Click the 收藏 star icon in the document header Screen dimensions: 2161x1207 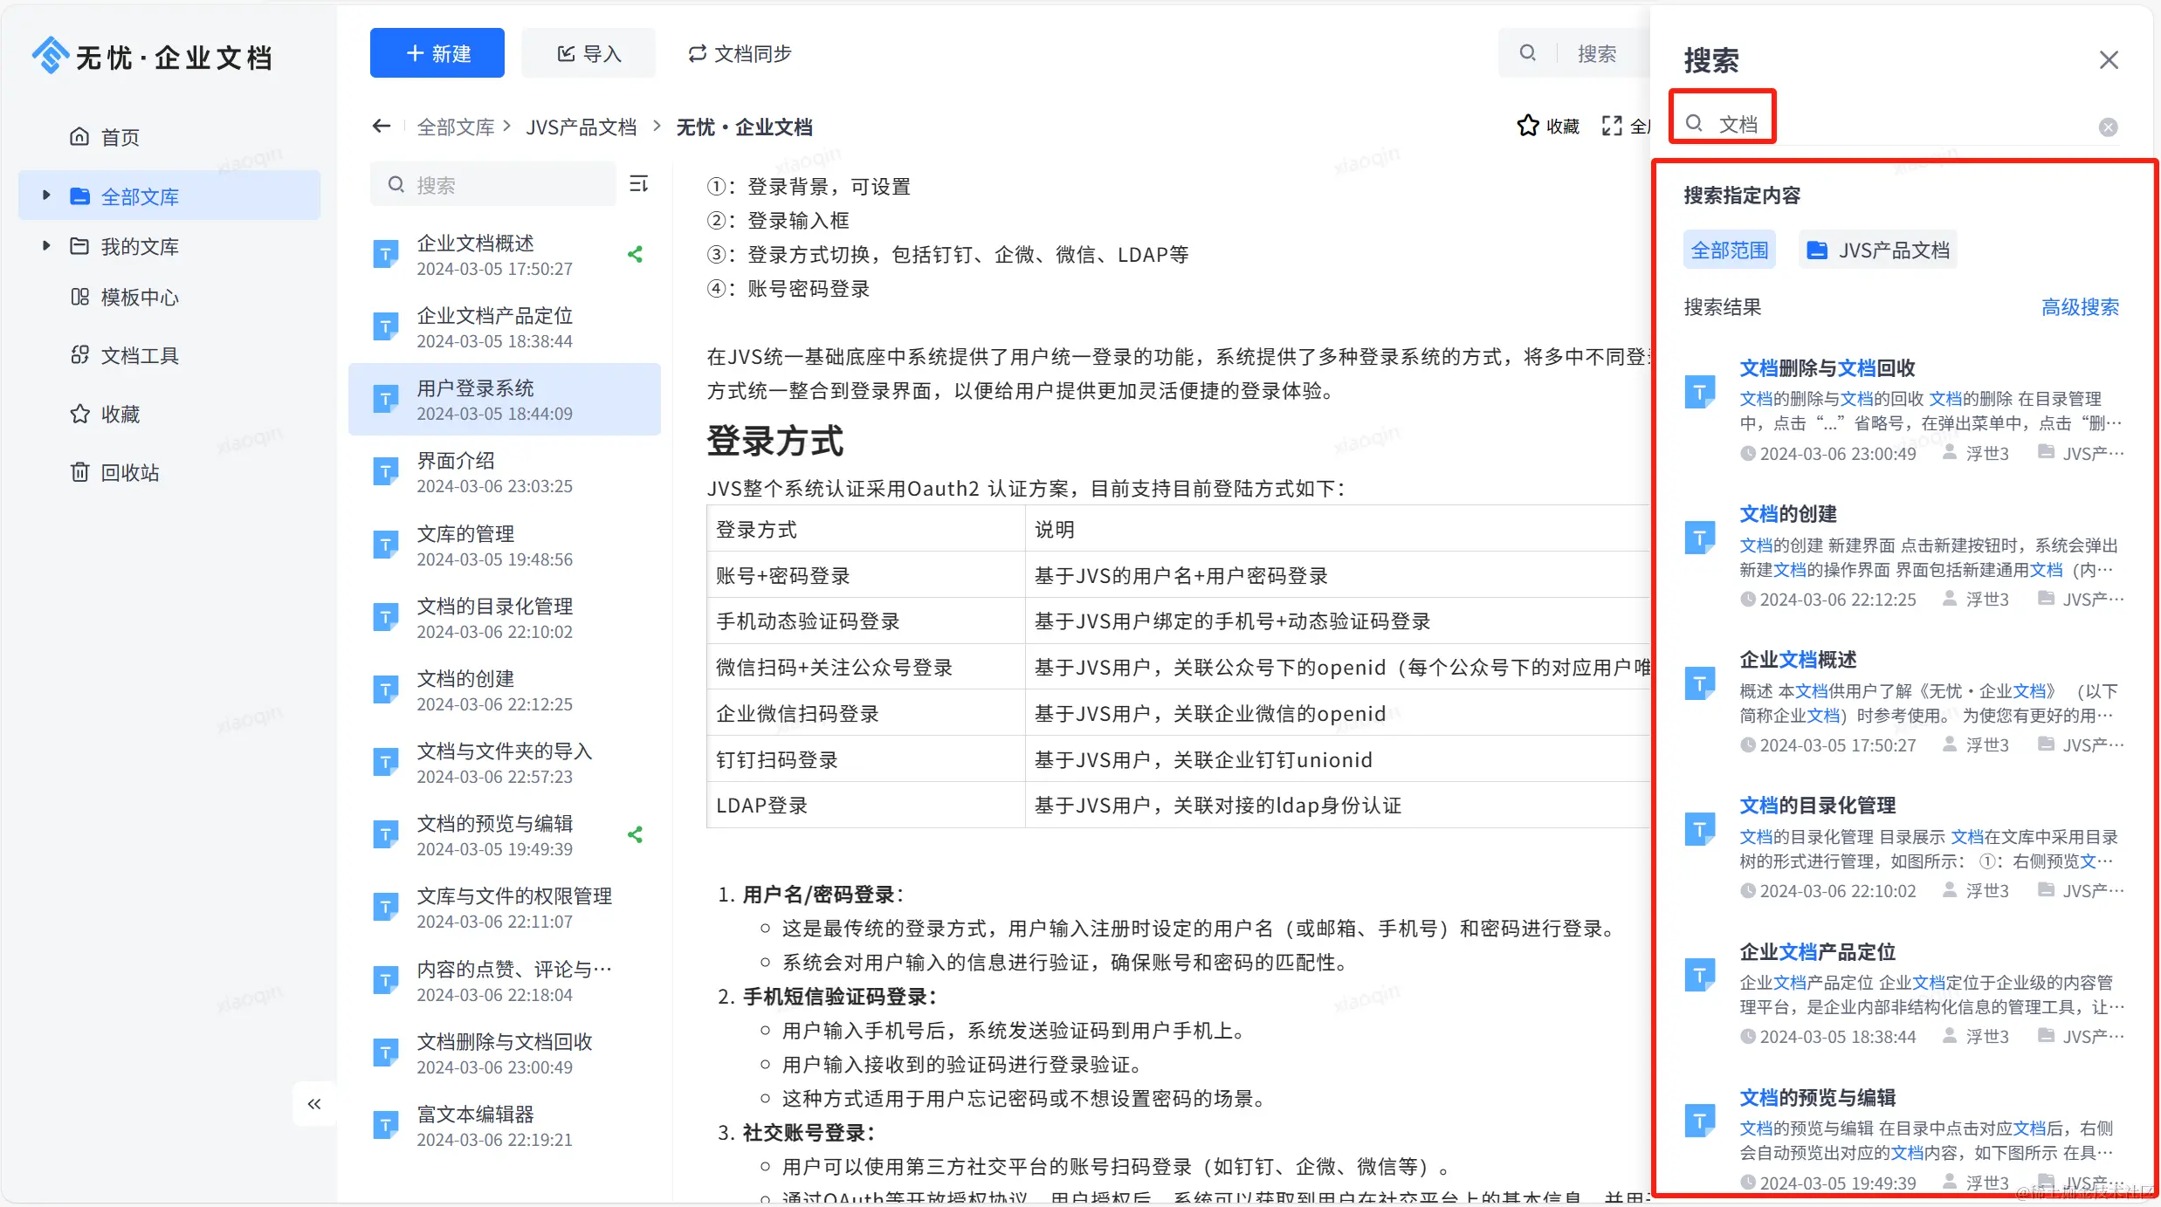pos(1528,127)
